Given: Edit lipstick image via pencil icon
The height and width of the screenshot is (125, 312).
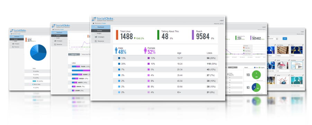Looking at the screenshot, I should (x=289, y=60).
